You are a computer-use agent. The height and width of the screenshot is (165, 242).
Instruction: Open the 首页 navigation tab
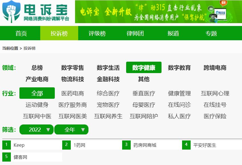pos(21,33)
